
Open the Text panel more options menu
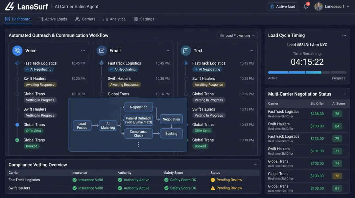pos(251,51)
